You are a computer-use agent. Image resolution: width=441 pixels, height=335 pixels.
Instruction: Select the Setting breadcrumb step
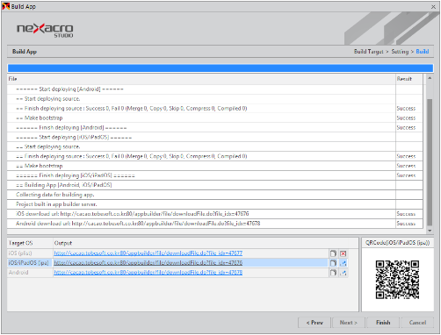400,52
